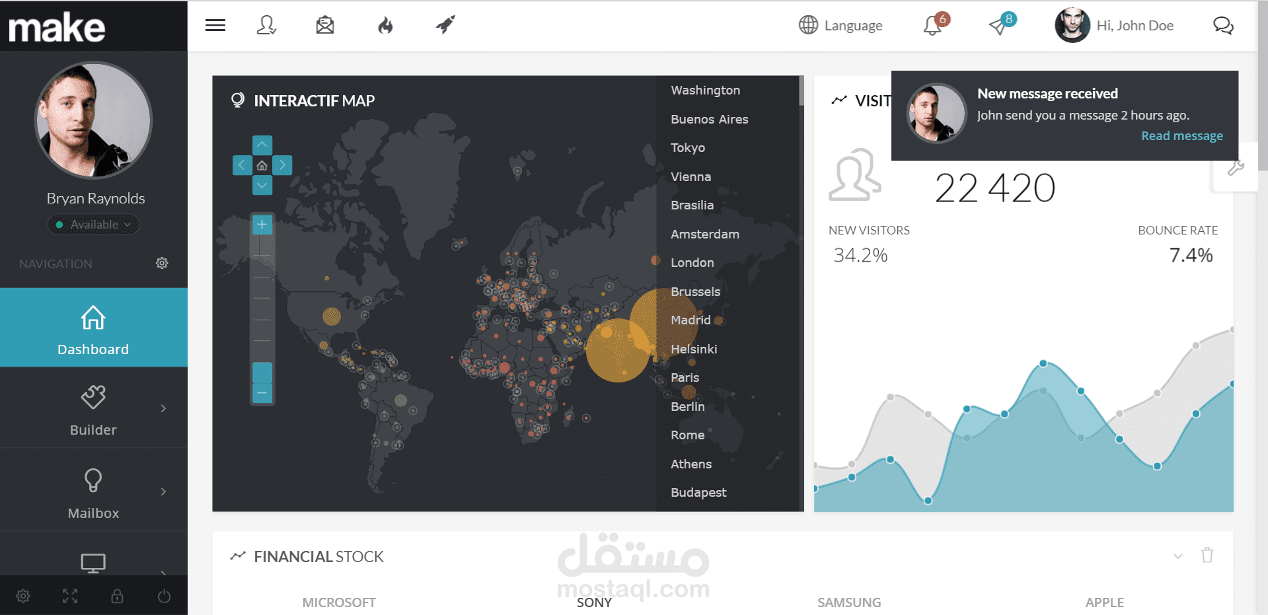Open the chat bubble icon at top right
The width and height of the screenshot is (1268, 615).
coord(1224,26)
